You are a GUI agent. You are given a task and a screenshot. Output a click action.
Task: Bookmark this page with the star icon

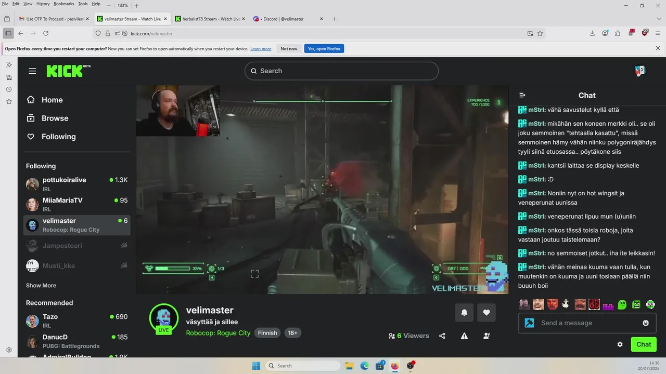(x=540, y=33)
